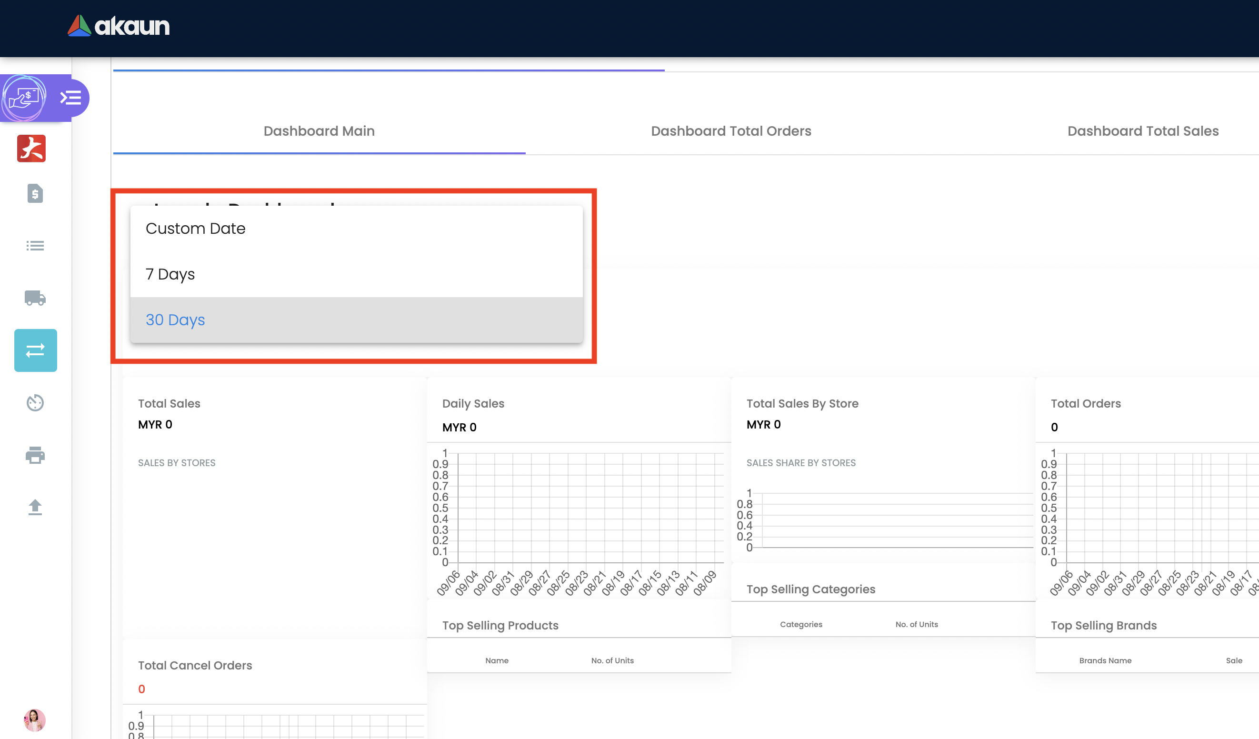Viewport: 1259px width, 739px height.
Task: Open the cash payment applet icon
Action: tap(24, 98)
